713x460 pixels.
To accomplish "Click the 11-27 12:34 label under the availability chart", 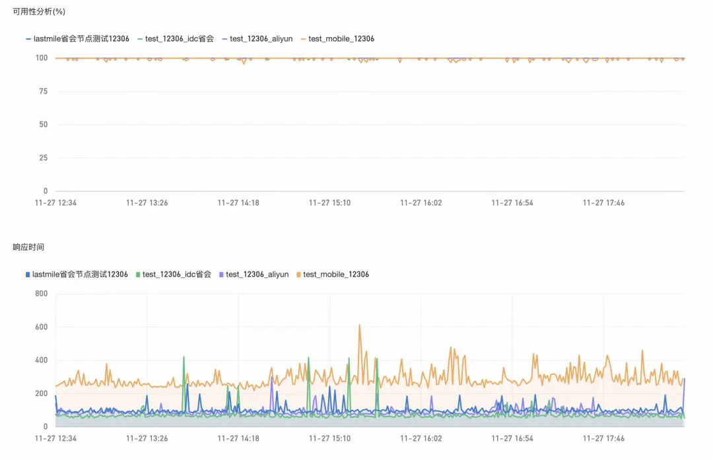I will pyautogui.click(x=55, y=203).
